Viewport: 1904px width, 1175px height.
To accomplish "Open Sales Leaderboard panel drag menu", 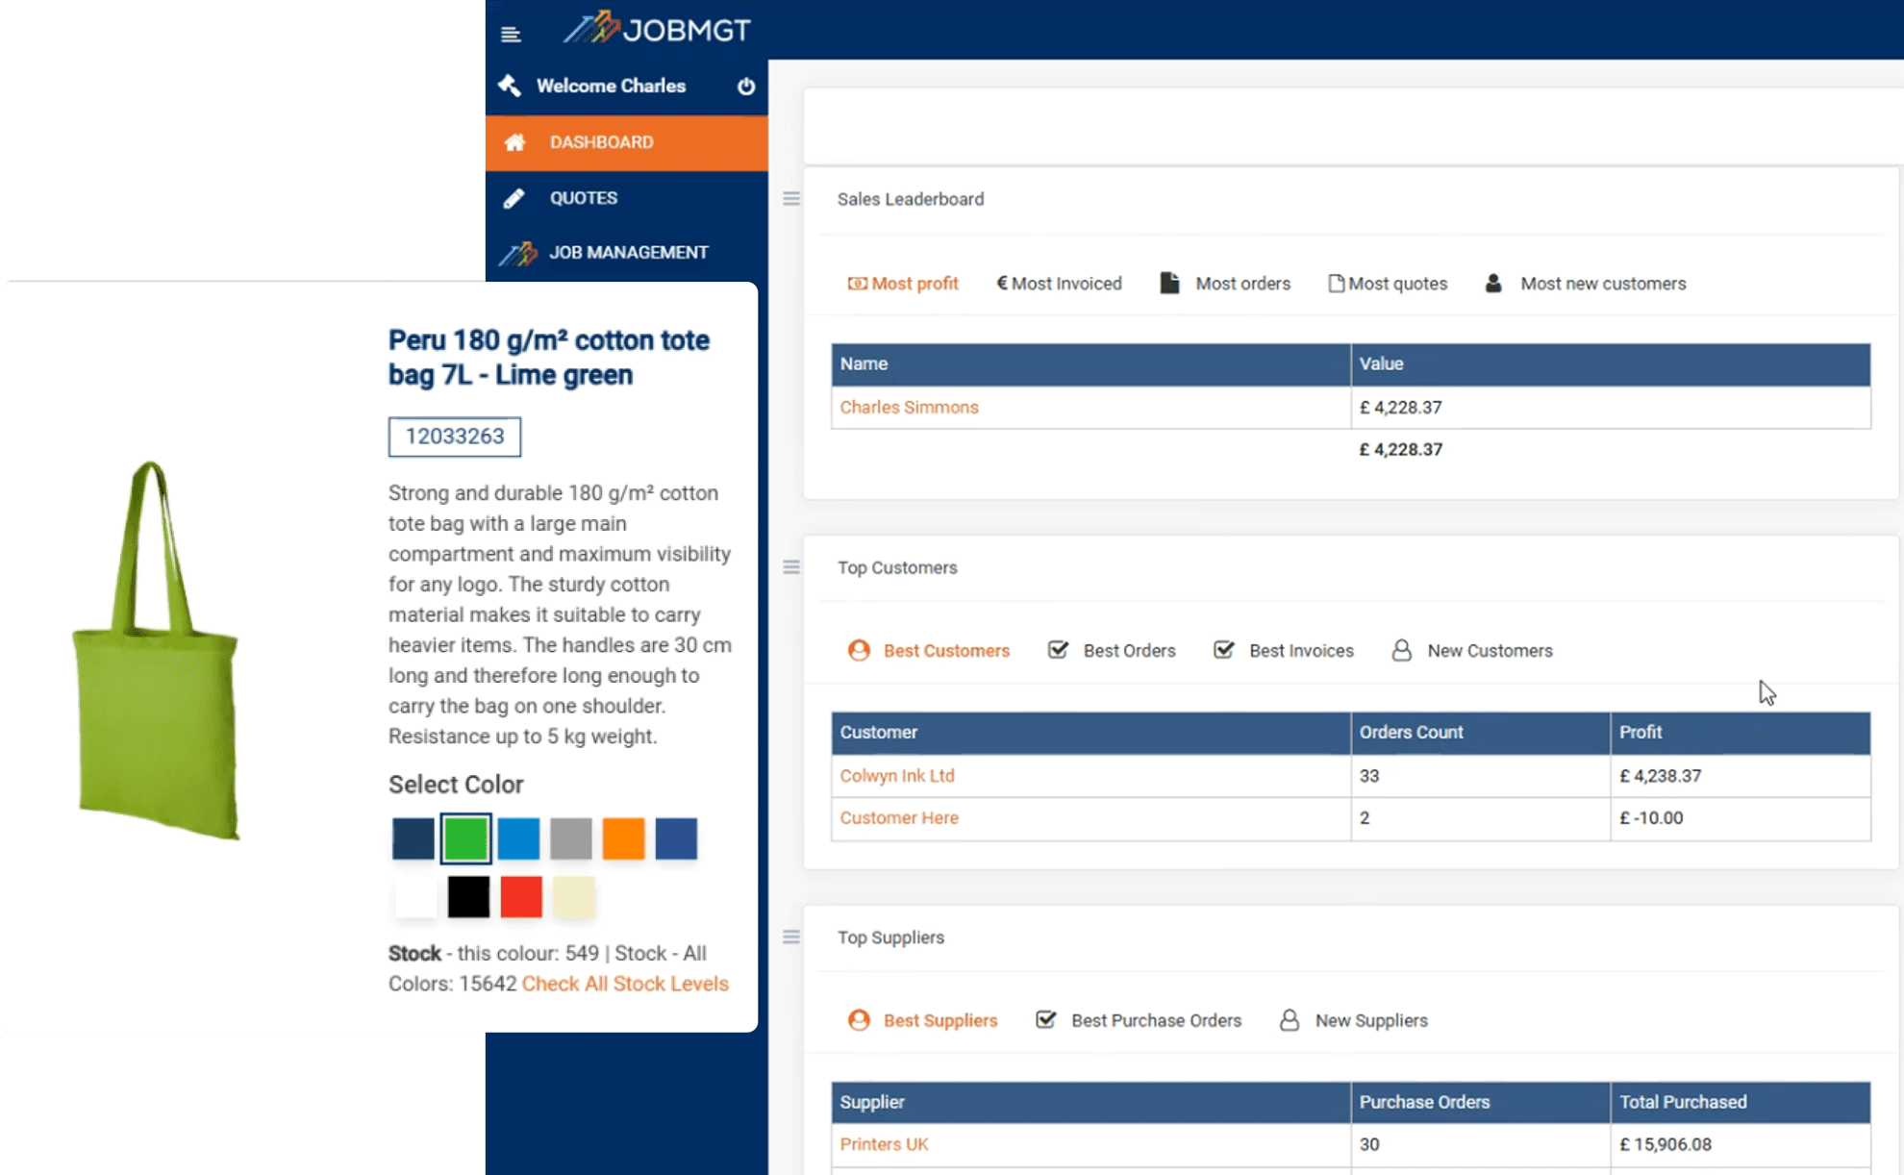I will click(x=791, y=199).
